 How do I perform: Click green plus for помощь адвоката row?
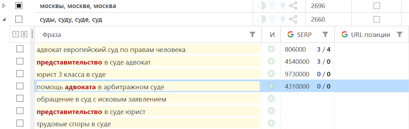click(271, 86)
